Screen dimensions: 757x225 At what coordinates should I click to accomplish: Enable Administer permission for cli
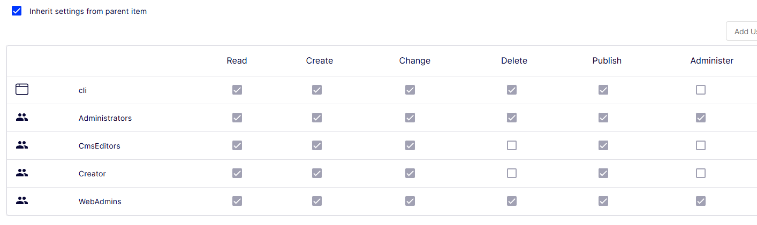[700, 90]
